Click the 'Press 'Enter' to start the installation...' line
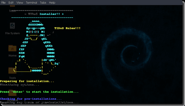The width and height of the screenshot is (185, 106). (39, 92)
